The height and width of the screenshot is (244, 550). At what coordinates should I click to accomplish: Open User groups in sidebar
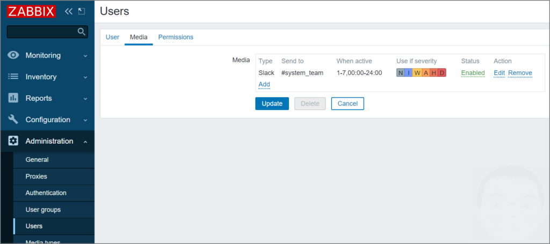click(x=54, y=210)
